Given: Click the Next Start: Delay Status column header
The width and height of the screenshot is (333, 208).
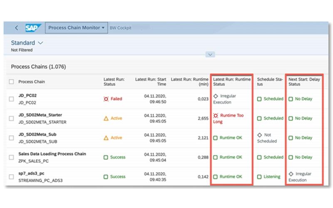Looking at the screenshot, I should pyautogui.click(x=304, y=82).
